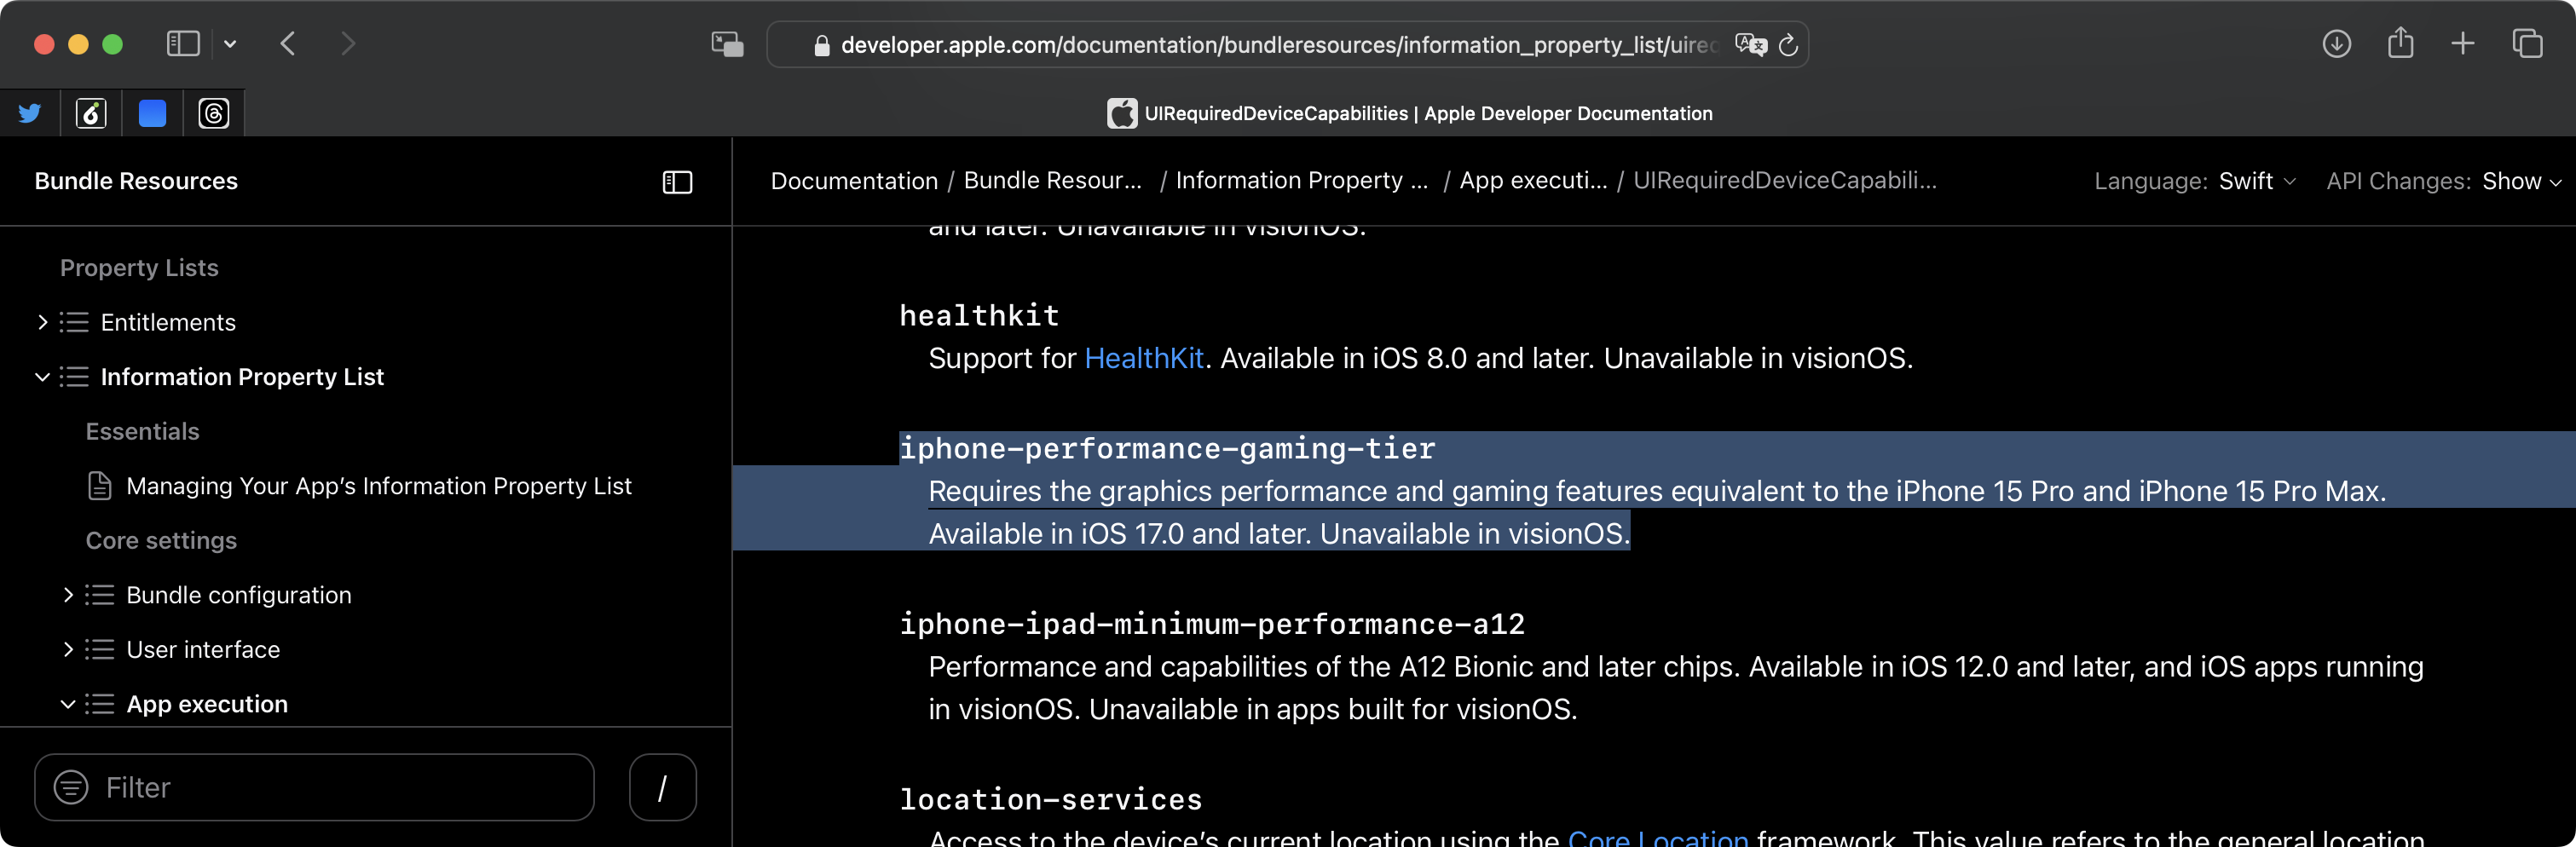Click list icon beside Entitlements

(x=74, y=322)
